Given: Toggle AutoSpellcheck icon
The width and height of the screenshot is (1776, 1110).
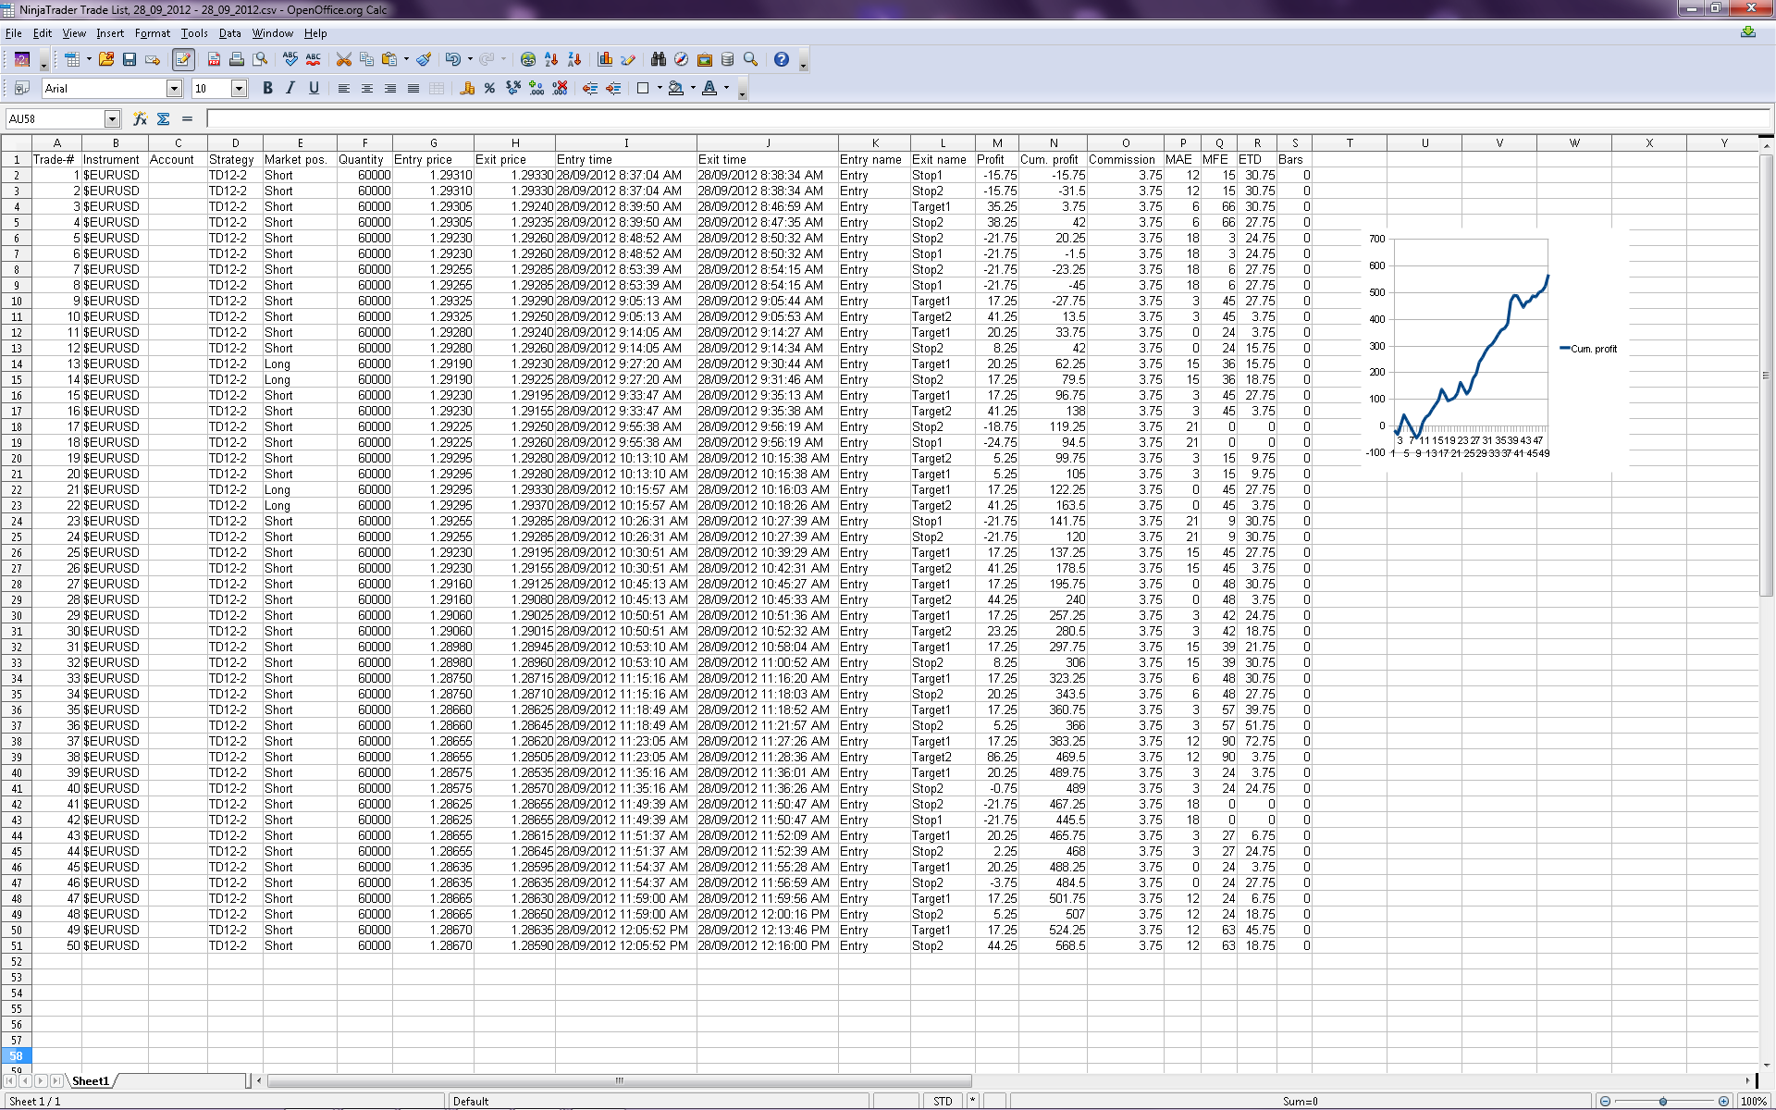Looking at the screenshot, I should point(314,59).
